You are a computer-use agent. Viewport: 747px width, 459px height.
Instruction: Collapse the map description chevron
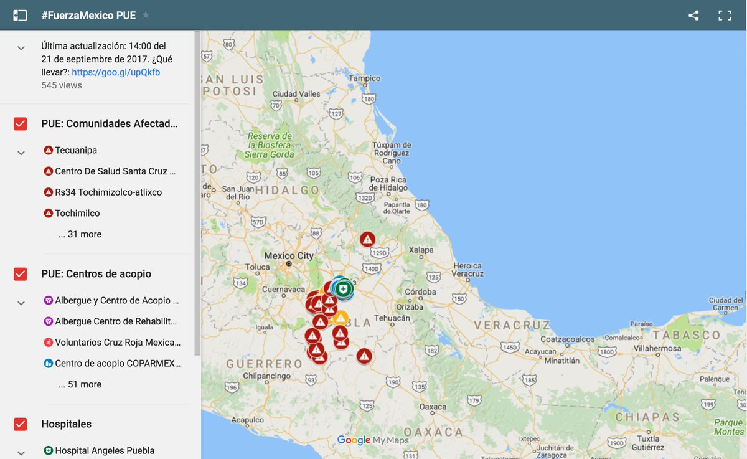coord(21,48)
